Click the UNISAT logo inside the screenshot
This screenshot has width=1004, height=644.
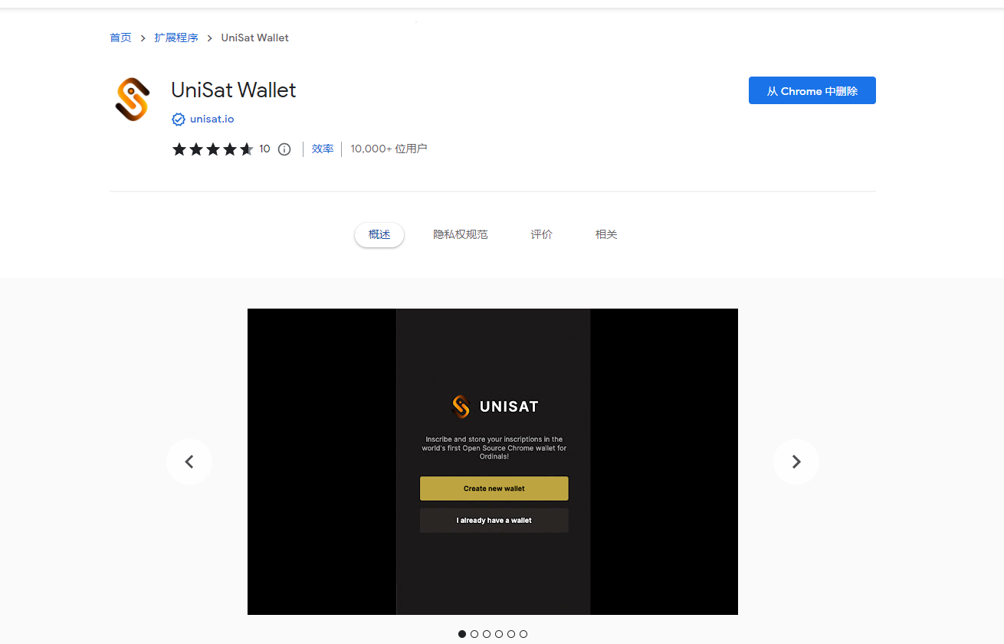pos(494,407)
